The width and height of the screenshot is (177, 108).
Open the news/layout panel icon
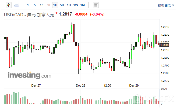95,5
